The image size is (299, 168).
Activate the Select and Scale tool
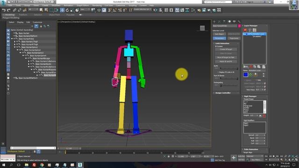(72, 10)
